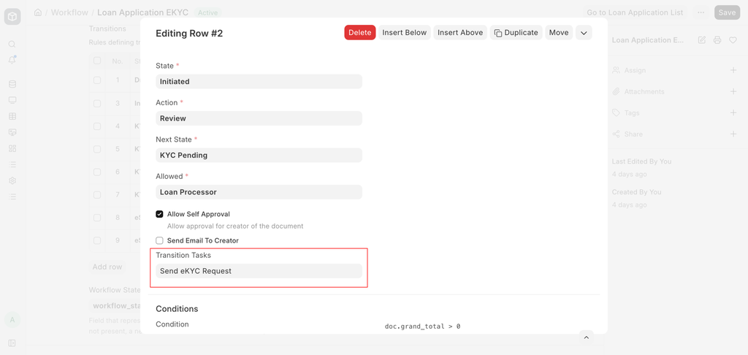
Task: Select checkbox for transitions row 4
Action: pyautogui.click(x=97, y=126)
